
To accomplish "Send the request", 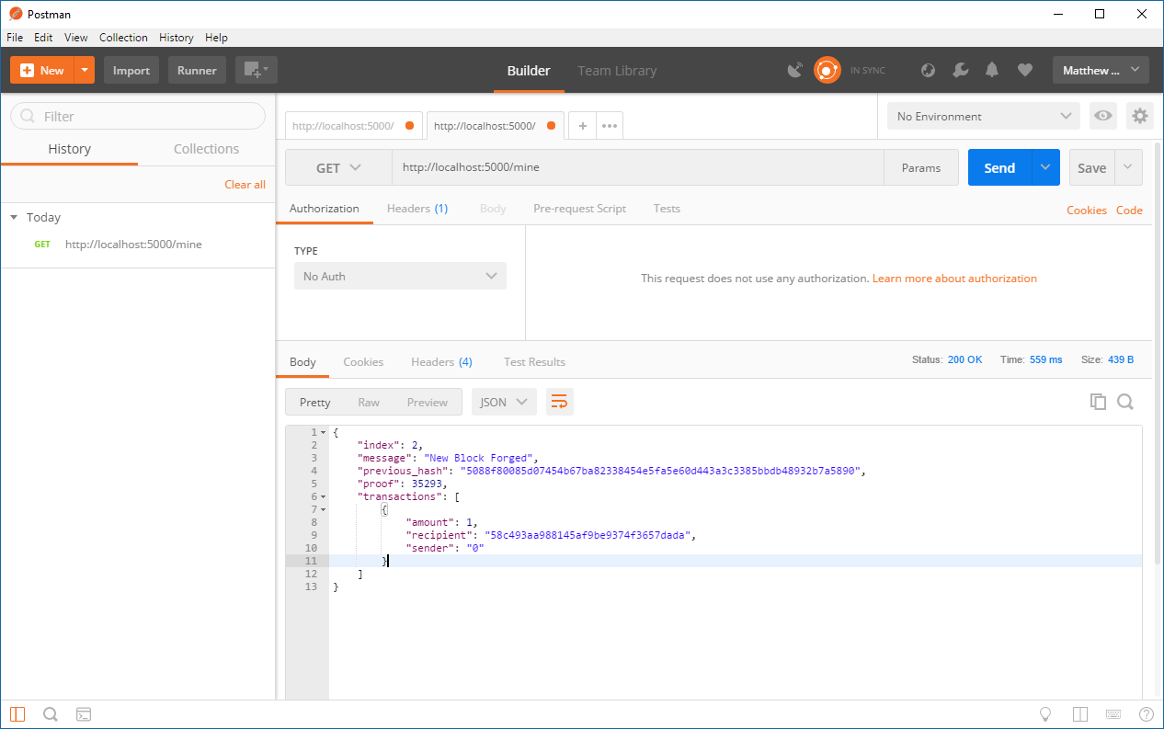I will 999,168.
